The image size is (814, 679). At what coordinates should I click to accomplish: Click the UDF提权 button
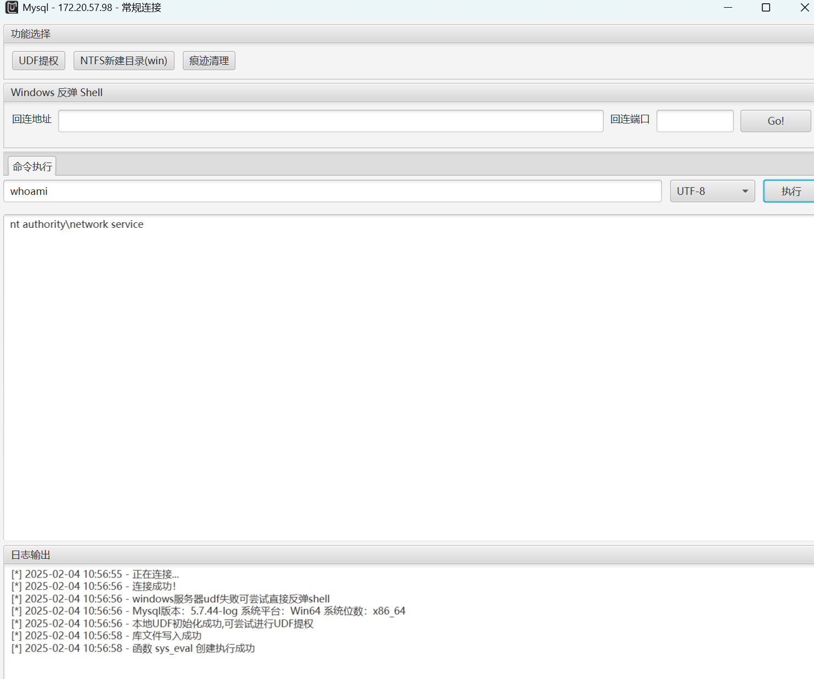(x=38, y=60)
